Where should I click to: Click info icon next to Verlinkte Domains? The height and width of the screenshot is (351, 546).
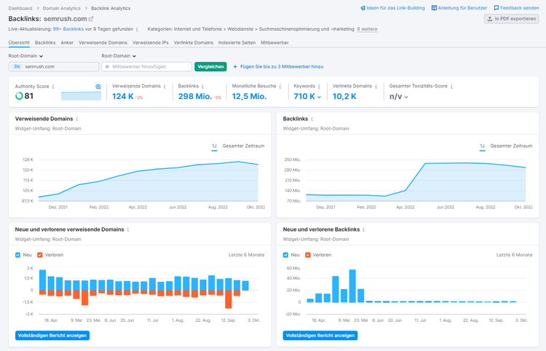(x=376, y=86)
